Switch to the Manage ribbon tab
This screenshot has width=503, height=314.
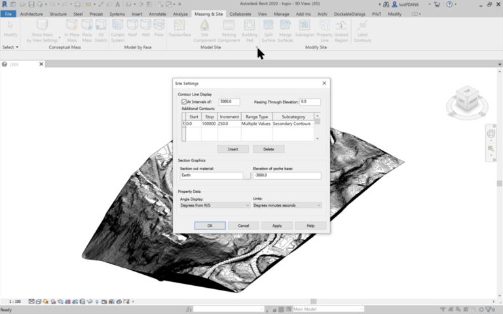pyautogui.click(x=282, y=14)
